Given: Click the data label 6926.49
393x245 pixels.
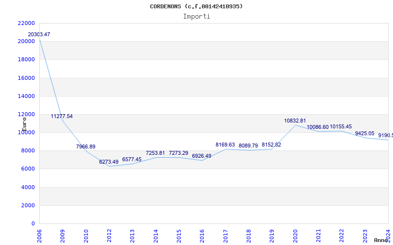Looking at the screenshot, I should tap(201, 156).
